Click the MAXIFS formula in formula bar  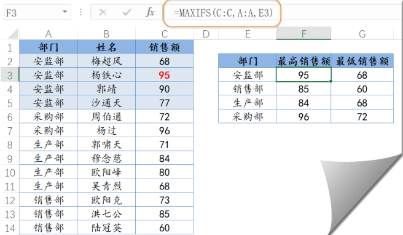(x=223, y=13)
